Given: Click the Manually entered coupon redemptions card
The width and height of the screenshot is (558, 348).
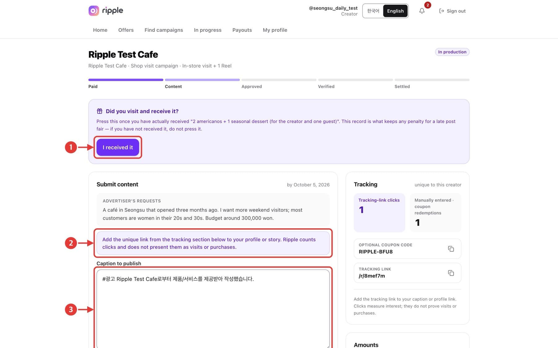Looking at the screenshot, I should (436, 213).
